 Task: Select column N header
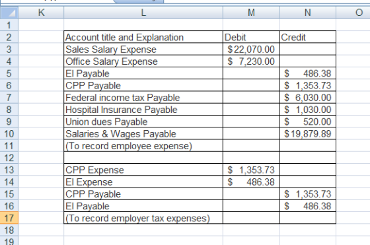(307, 13)
